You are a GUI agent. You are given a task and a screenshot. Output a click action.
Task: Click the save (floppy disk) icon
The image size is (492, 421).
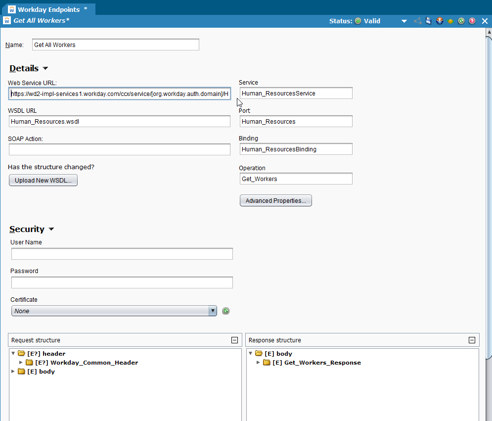coord(429,21)
